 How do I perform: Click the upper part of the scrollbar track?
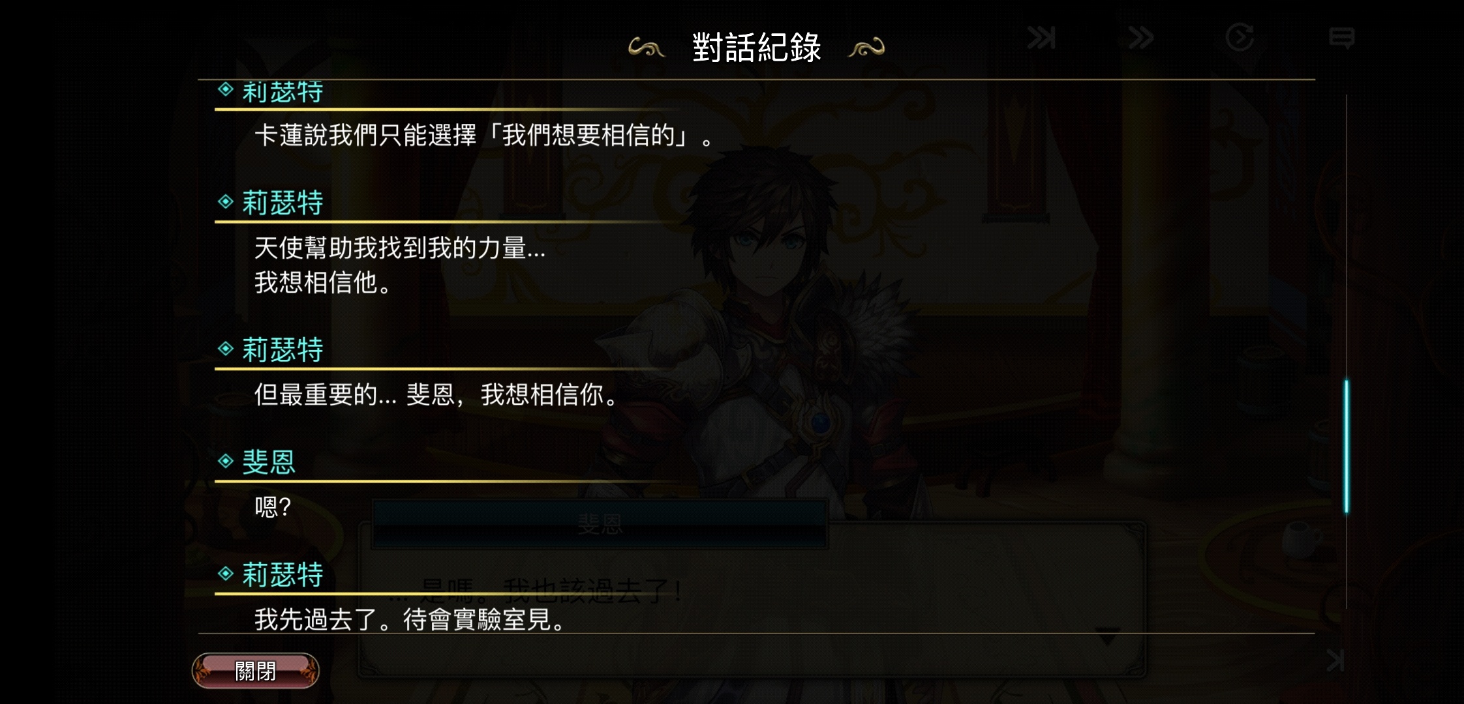click(x=1346, y=235)
